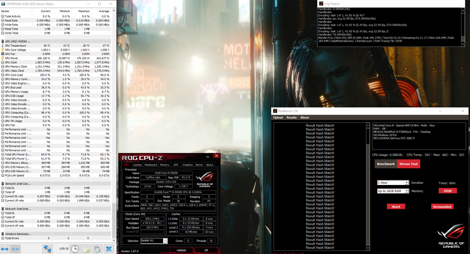This screenshot has width=470, height=254.
Task: Open the About tab in CPU-Z
Action: click(x=210, y=165)
